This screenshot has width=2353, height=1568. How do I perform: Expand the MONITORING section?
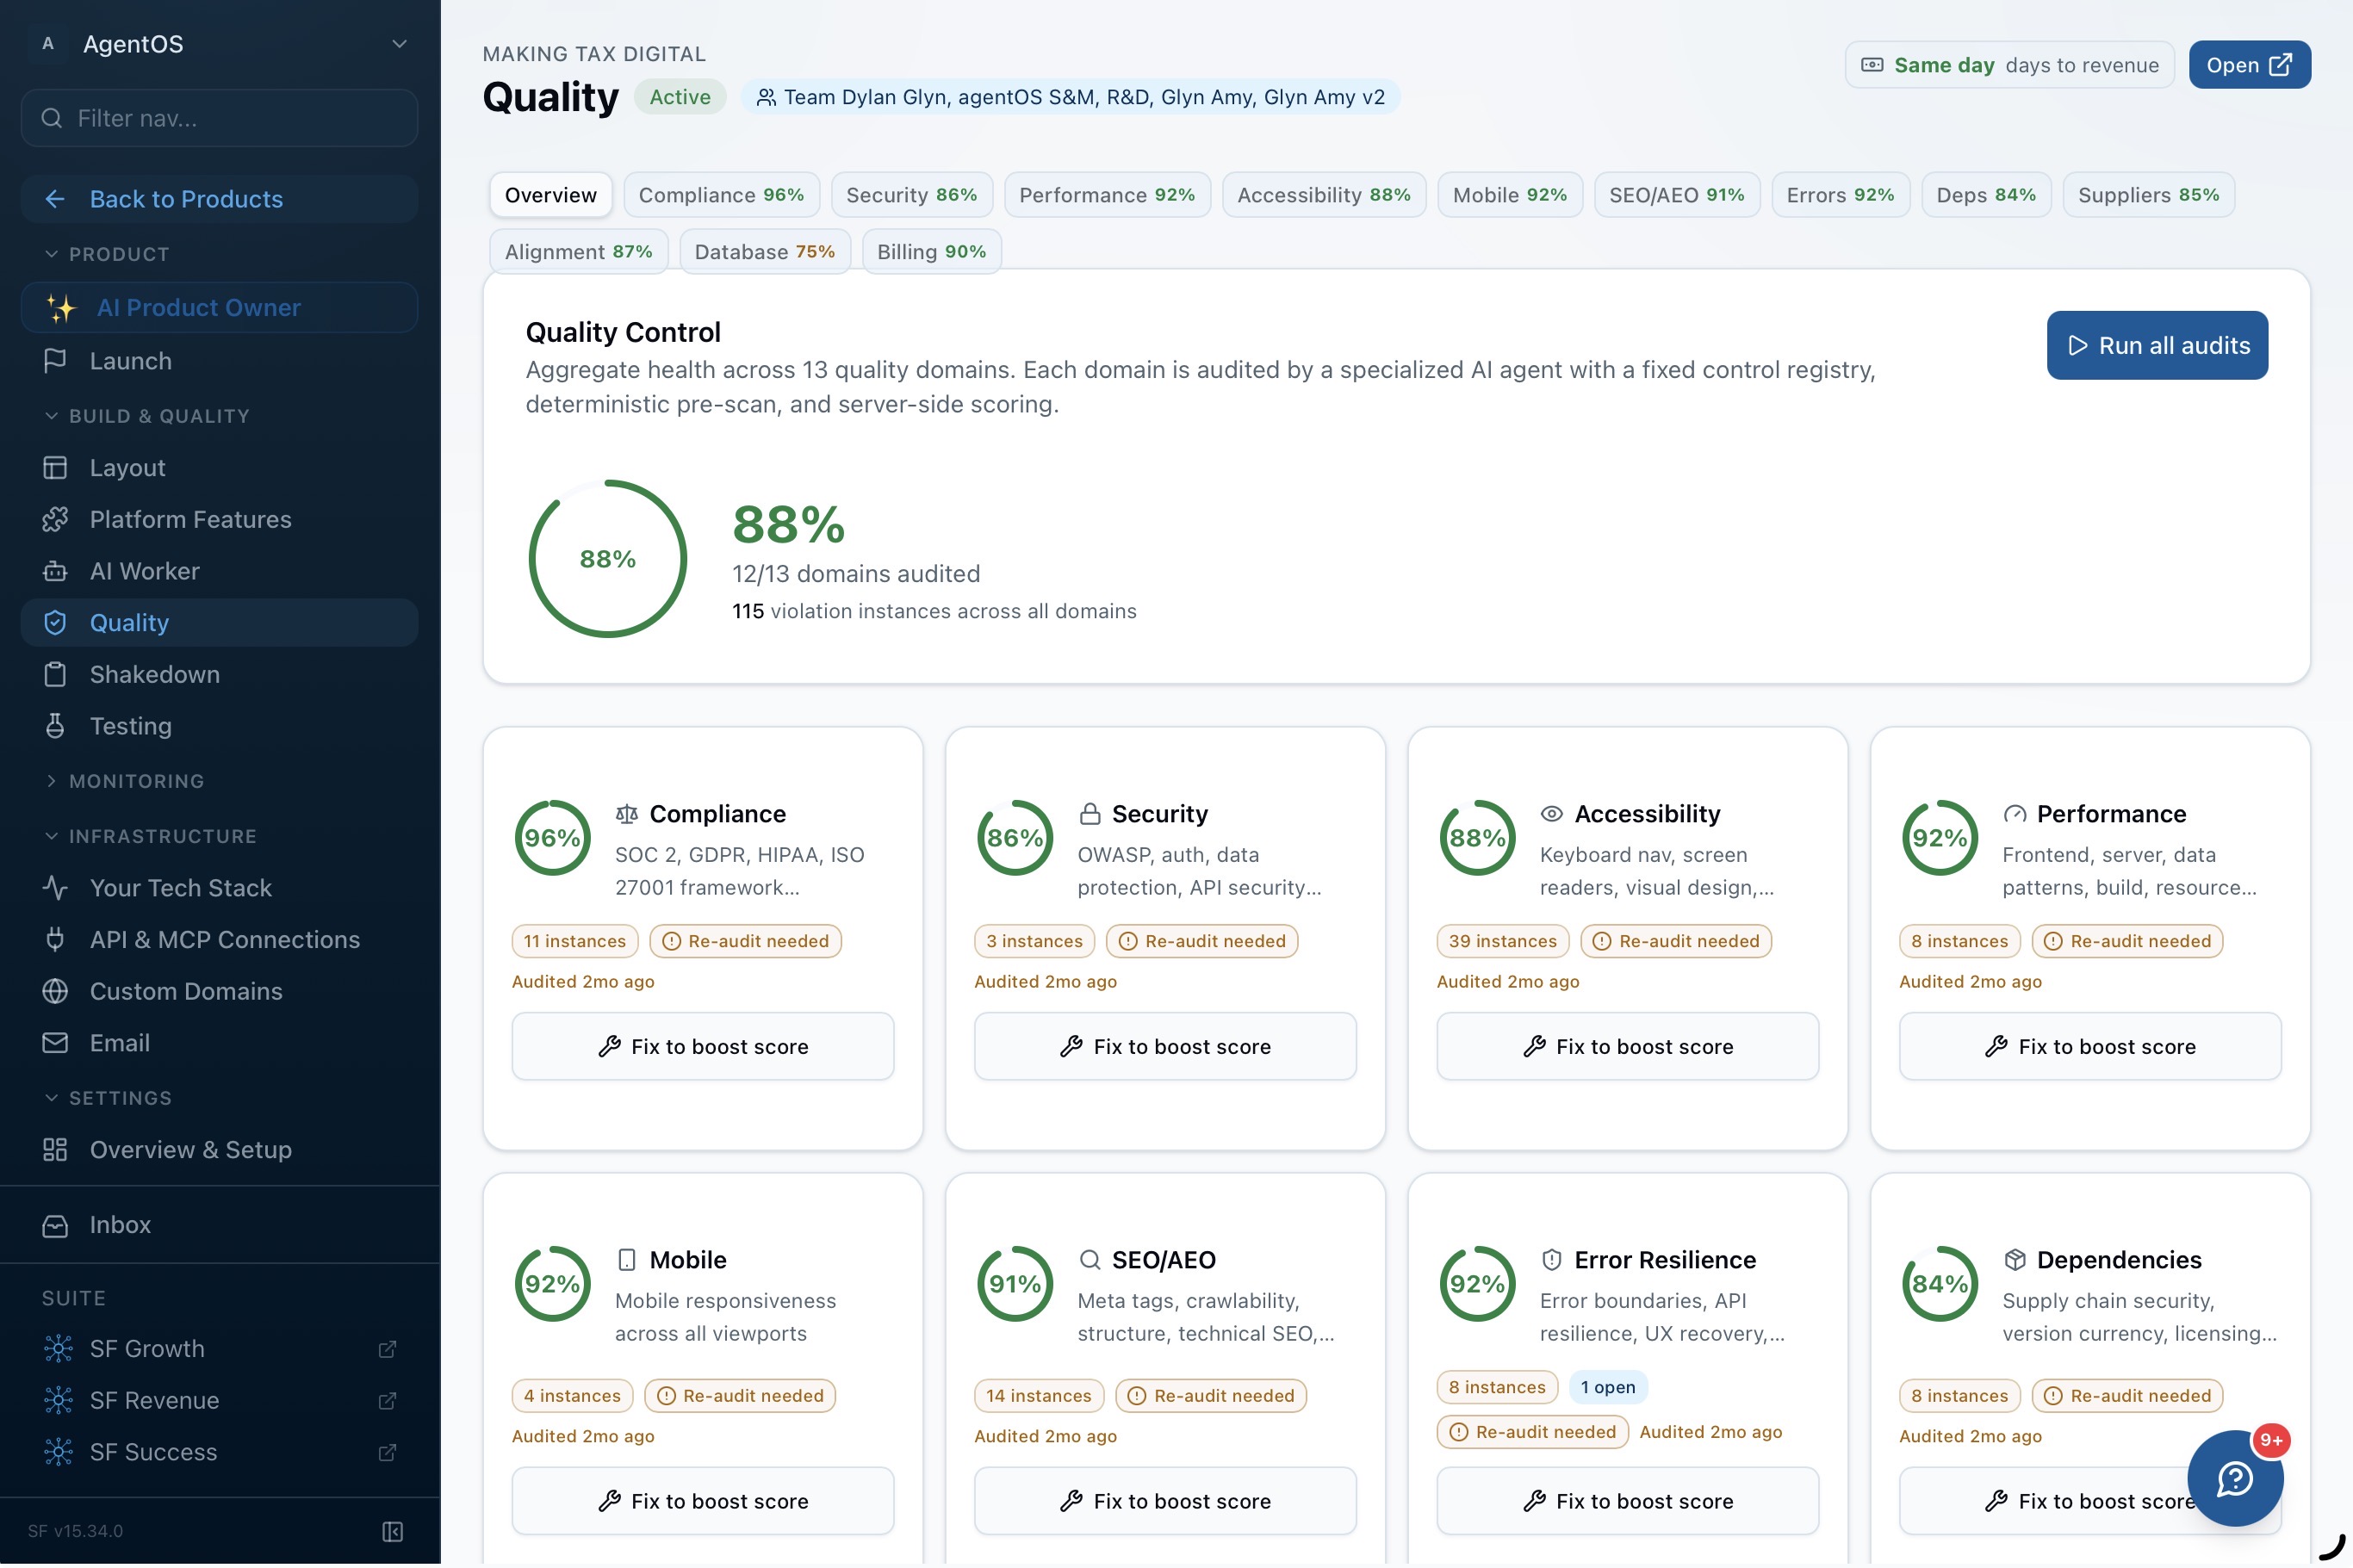pyautogui.click(x=124, y=781)
